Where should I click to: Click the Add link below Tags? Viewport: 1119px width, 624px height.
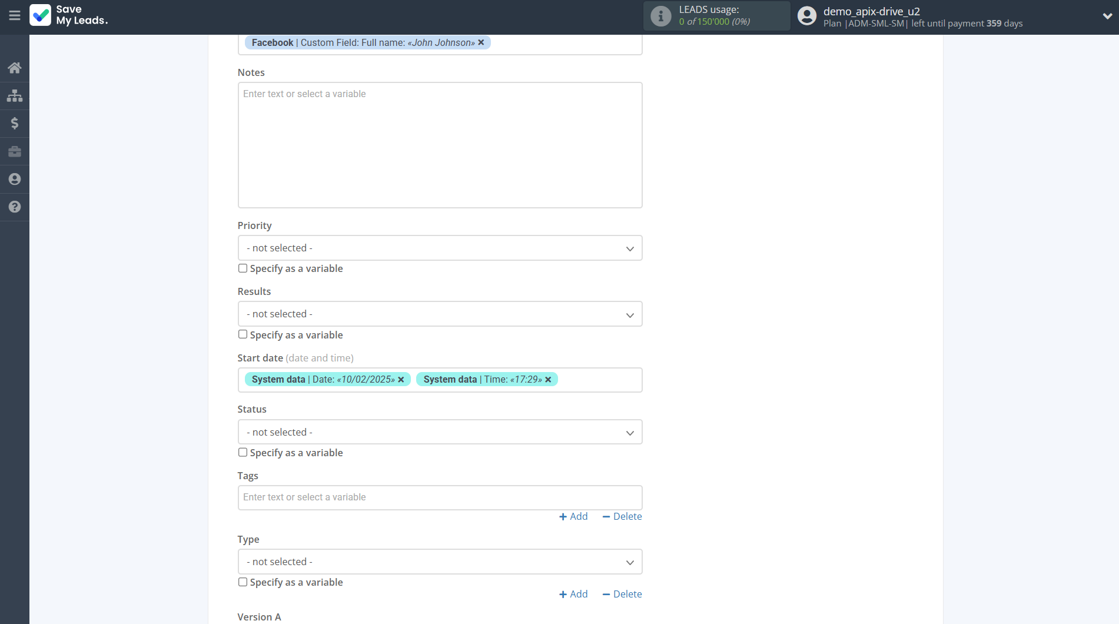tap(573, 516)
